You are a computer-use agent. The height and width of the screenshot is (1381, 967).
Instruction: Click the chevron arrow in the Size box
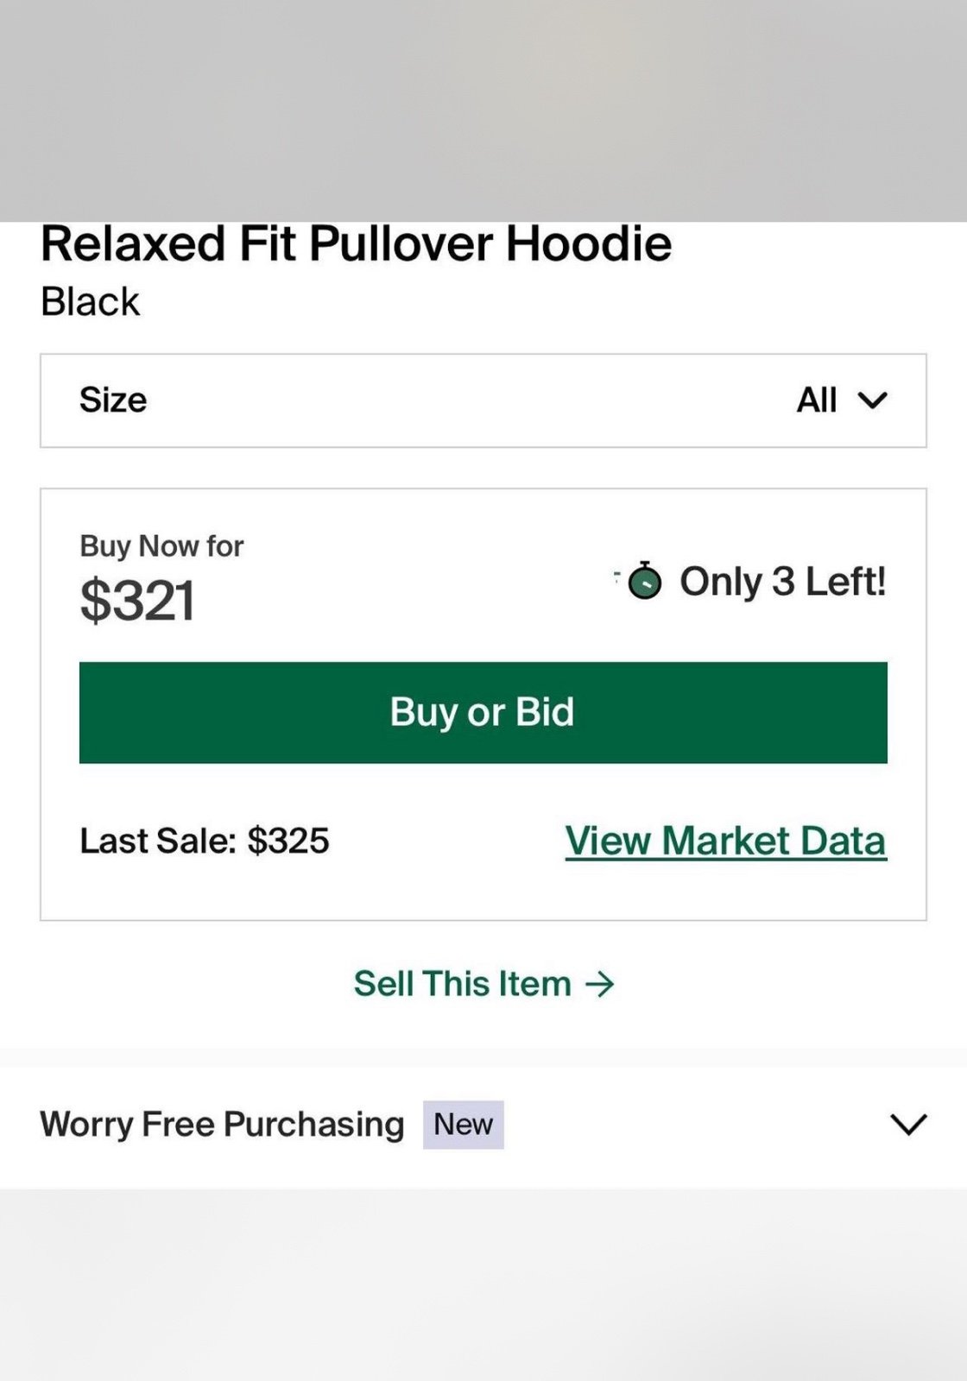click(x=872, y=400)
